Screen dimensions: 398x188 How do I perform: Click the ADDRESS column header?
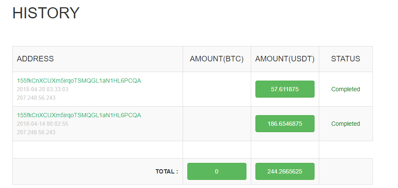(x=35, y=59)
